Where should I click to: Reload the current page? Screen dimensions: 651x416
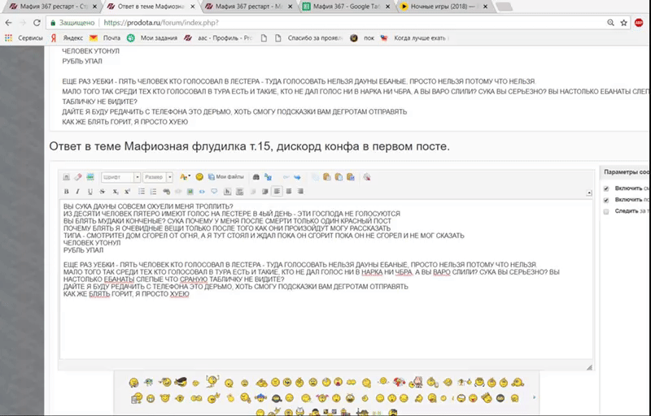pos(37,23)
